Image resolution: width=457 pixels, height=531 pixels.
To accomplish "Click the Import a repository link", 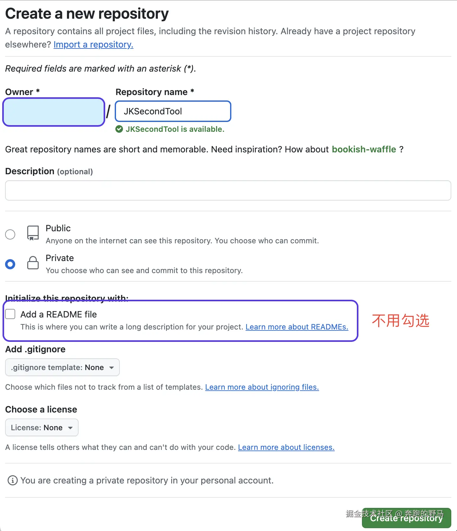I will pyautogui.click(x=93, y=44).
